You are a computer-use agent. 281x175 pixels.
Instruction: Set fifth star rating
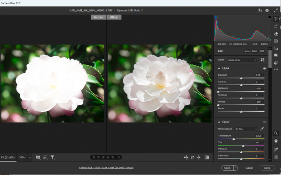click(113, 157)
